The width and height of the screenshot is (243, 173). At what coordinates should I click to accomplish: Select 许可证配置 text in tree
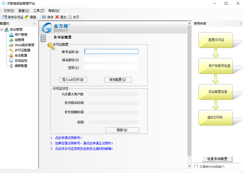(23, 50)
